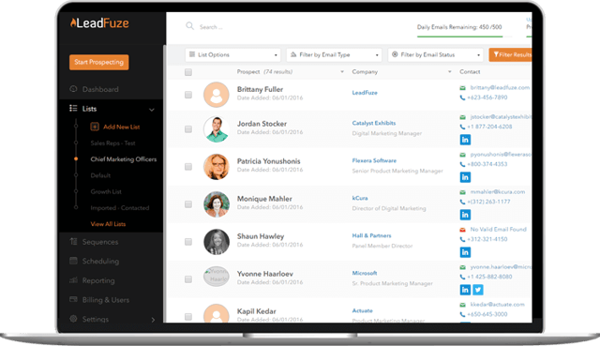Click the Add New List plus icon
600x346 pixels.
(95, 127)
